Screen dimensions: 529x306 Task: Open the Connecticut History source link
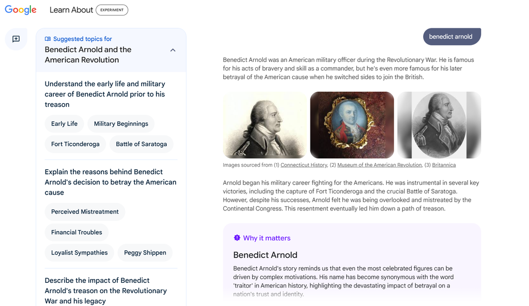coord(304,165)
